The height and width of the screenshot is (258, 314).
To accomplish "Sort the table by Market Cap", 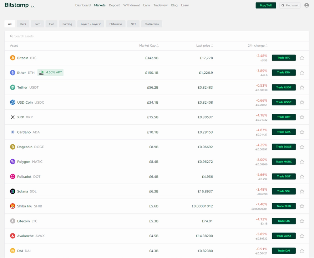I will coord(149,46).
